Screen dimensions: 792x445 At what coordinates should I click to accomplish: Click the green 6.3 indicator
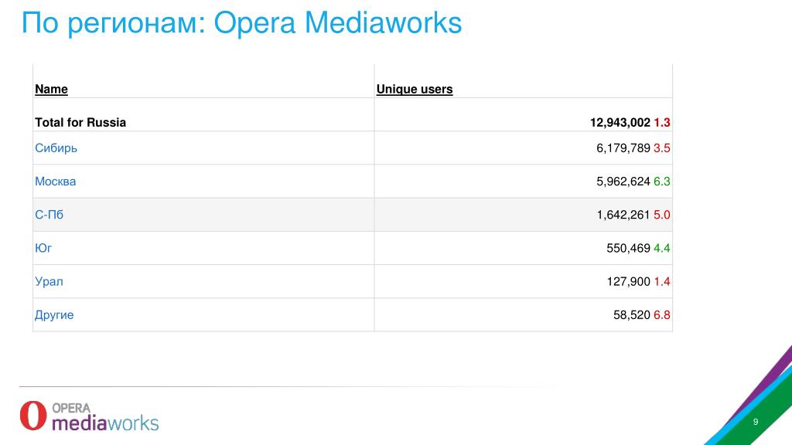pyautogui.click(x=662, y=181)
